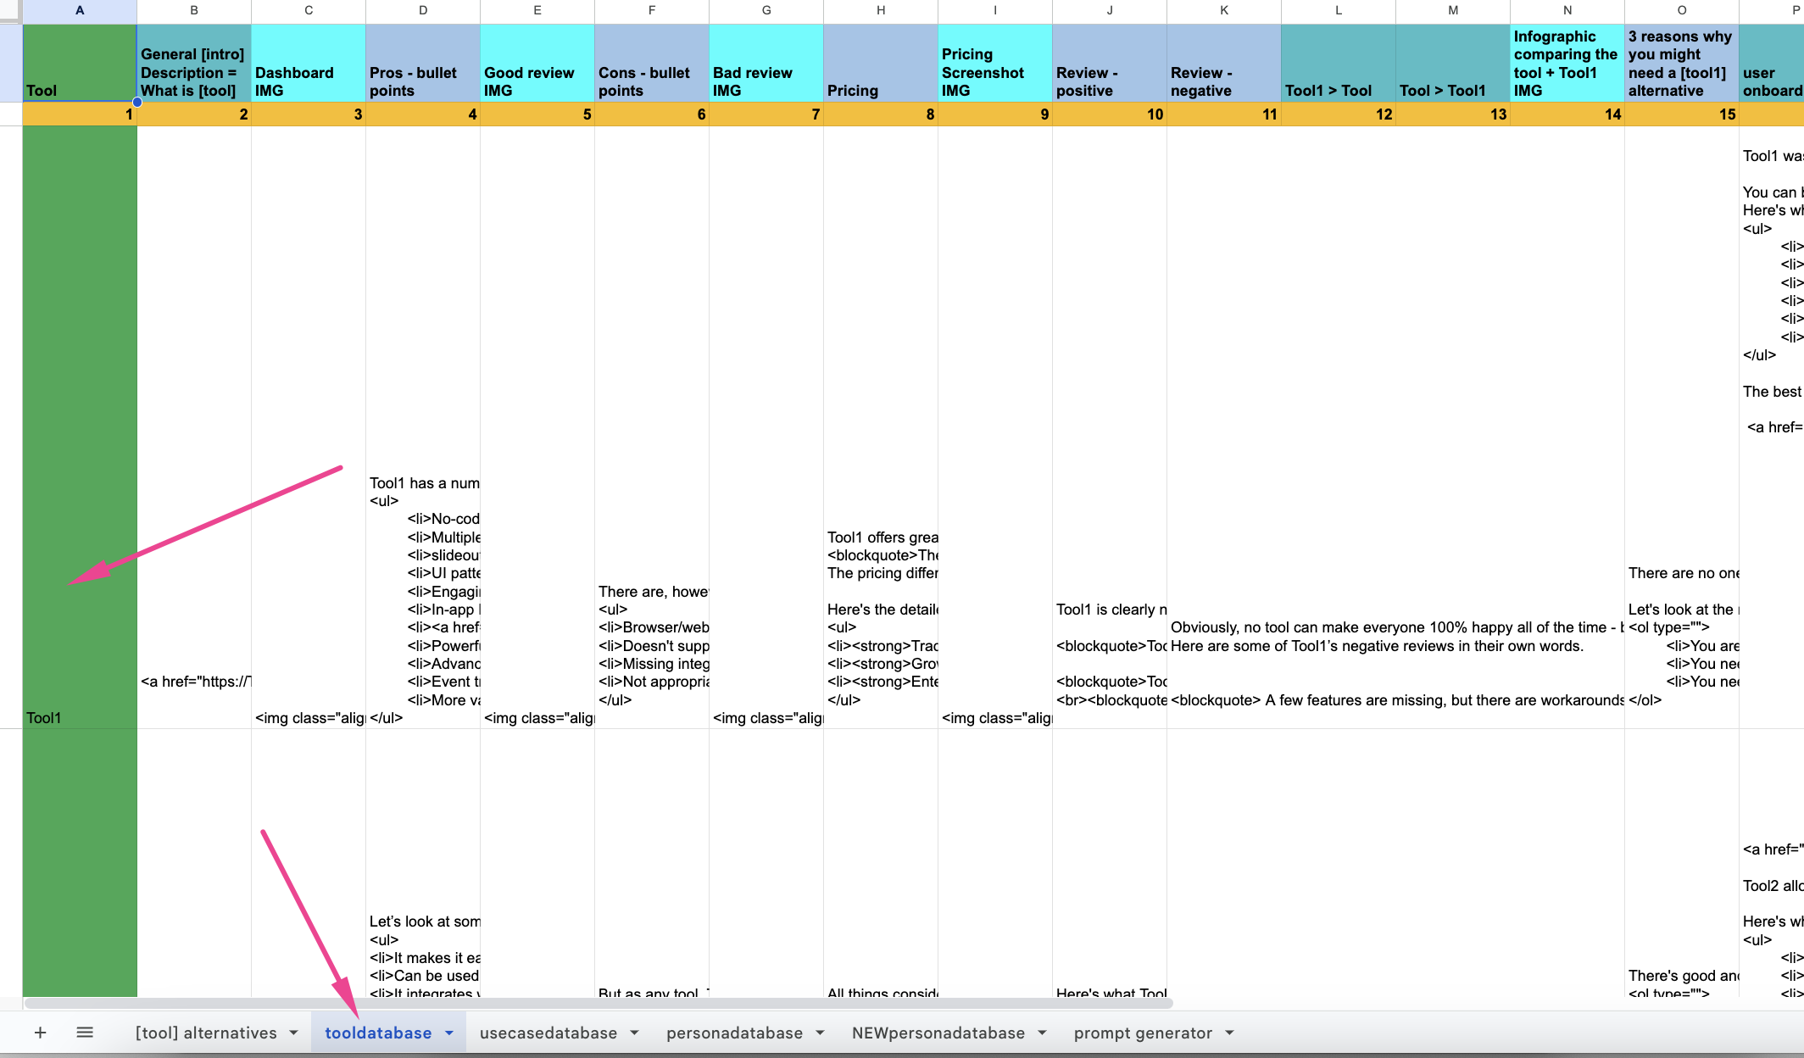Open the usecasedatabase sheet tab
Screen dimensions: 1804x1058
pyautogui.click(x=548, y=1033)
